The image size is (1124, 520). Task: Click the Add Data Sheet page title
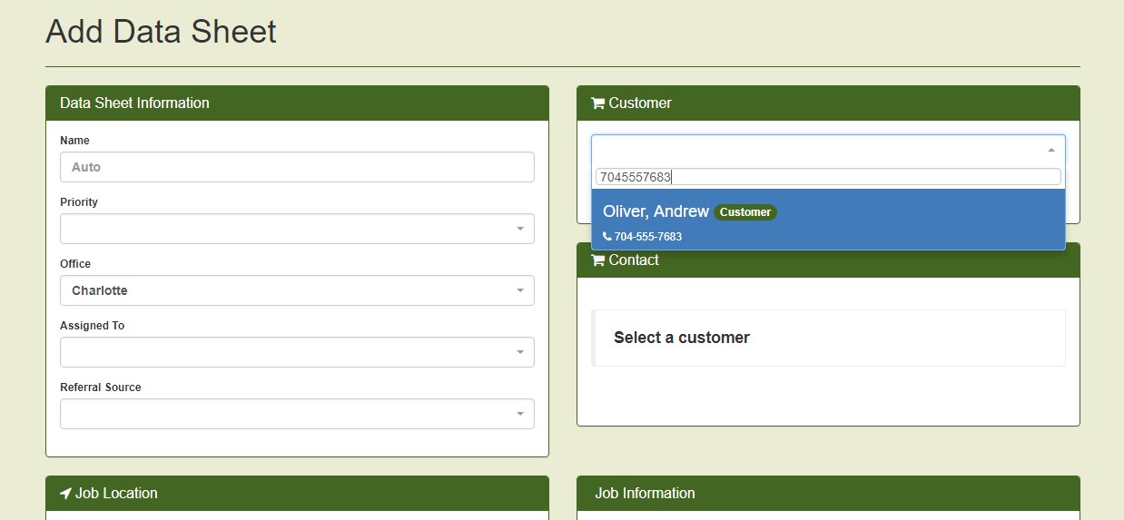coord(161,32)
